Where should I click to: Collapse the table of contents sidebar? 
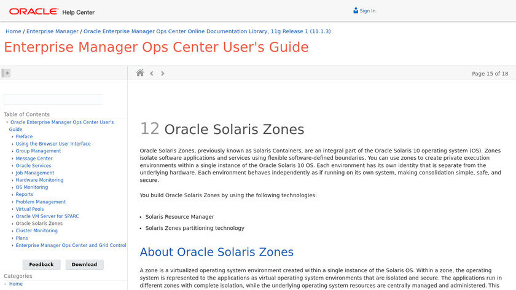[6, 73]
